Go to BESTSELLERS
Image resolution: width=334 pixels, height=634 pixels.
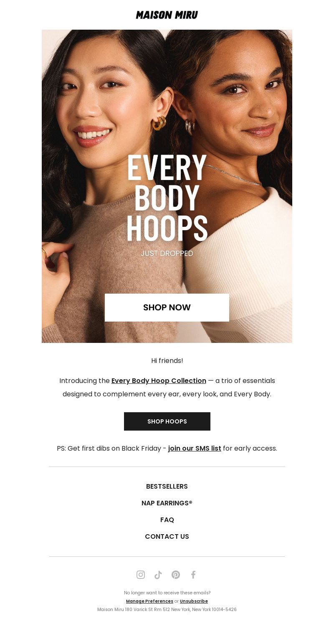point(167,487)
